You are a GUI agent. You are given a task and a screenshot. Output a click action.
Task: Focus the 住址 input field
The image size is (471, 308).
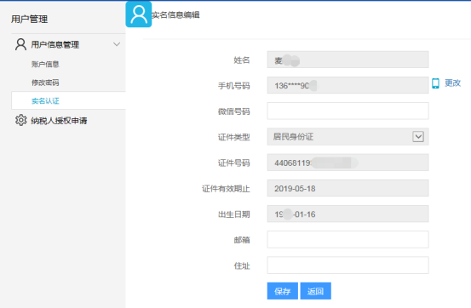[348, 265]
